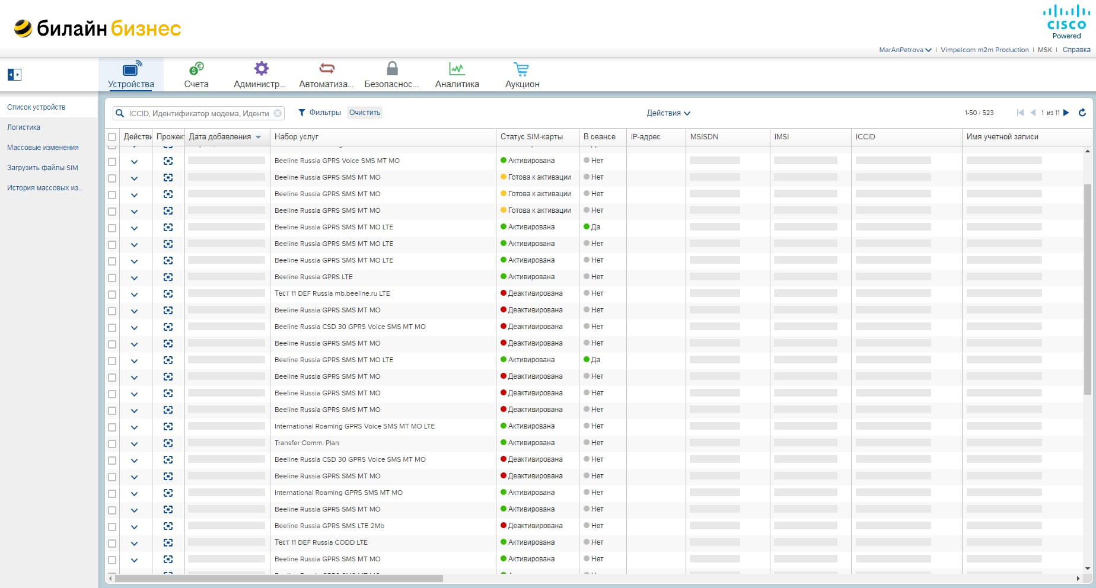Viewport: 1096px width, 588px height.
Task: Go to the first page arrow
Action: coord(1020,113)
